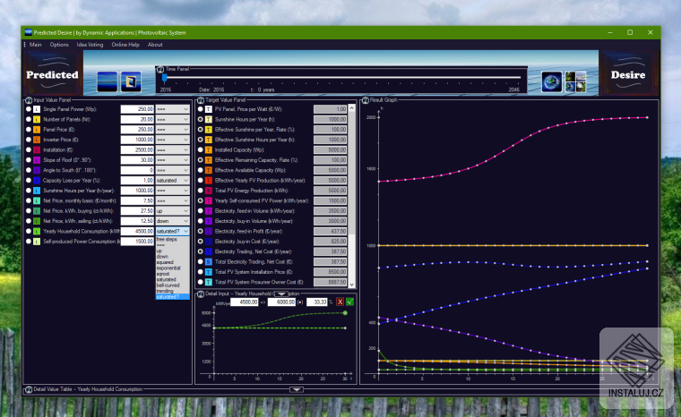This screenshot has width=681, height=417.
Task: Click the blue landscape toolbar icon
Action: (x=107, y=81)
